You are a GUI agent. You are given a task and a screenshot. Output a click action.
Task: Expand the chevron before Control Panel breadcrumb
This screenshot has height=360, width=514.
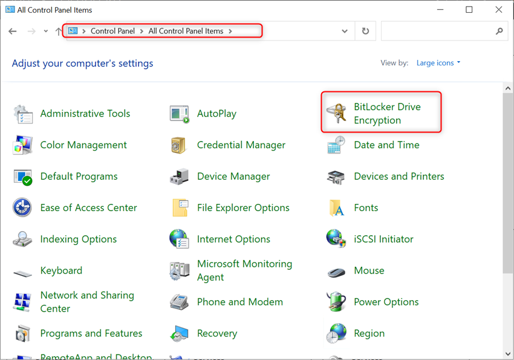coord(84,31)
